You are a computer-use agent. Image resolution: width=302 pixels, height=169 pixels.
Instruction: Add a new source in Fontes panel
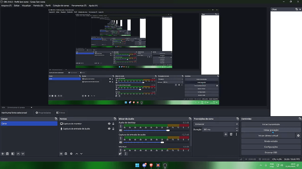click(61, 154)
